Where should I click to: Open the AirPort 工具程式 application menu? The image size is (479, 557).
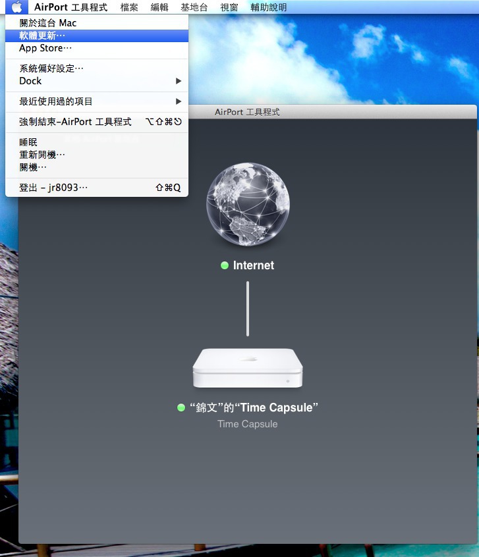tap(70, 7)
